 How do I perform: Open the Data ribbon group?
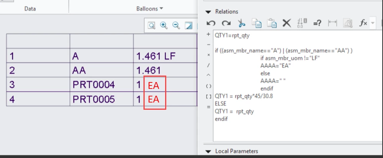click(30, 9)
